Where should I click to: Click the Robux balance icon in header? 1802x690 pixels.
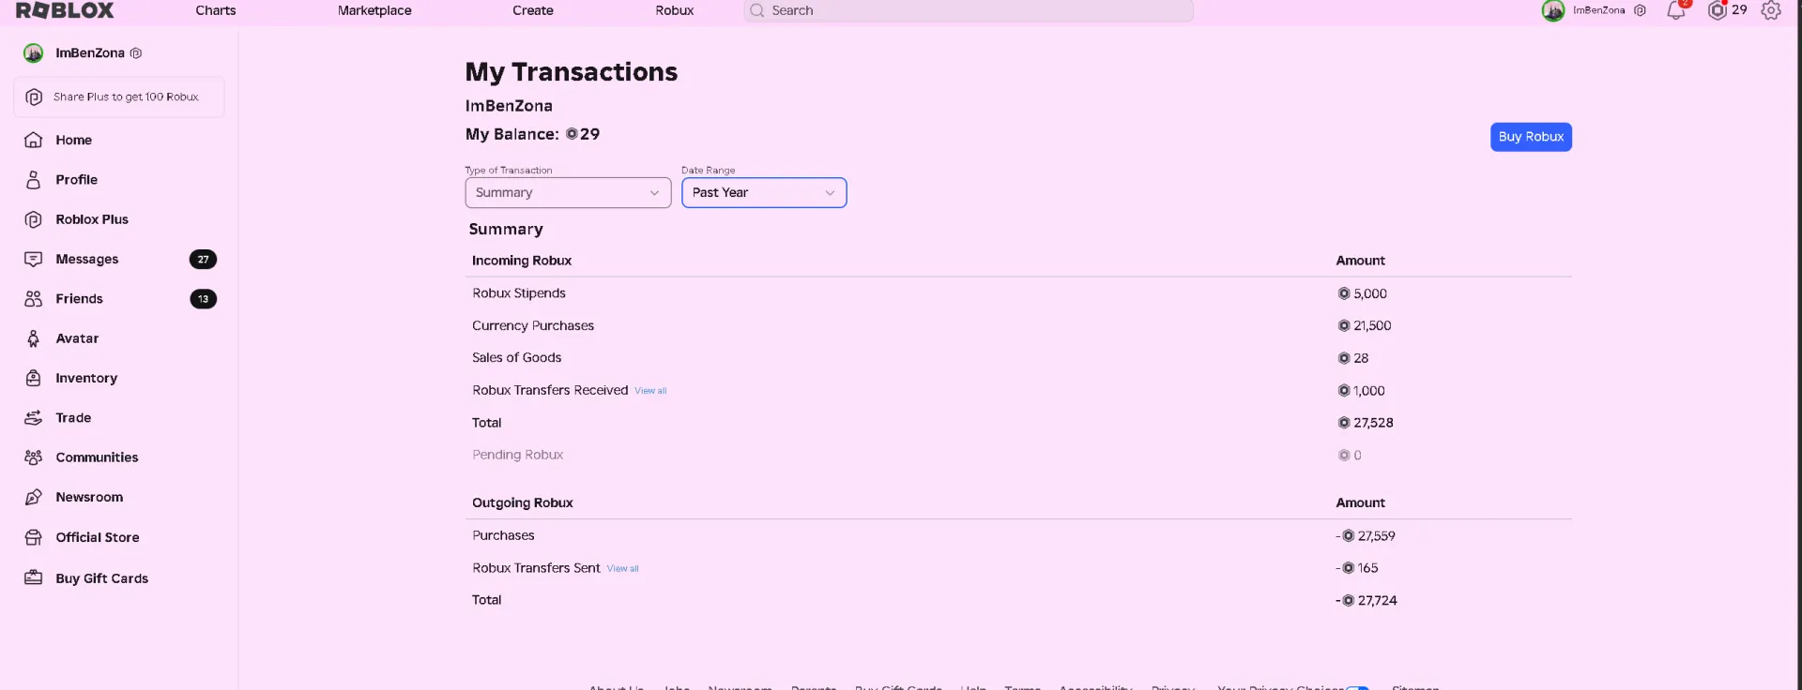tap(1718, 10)
